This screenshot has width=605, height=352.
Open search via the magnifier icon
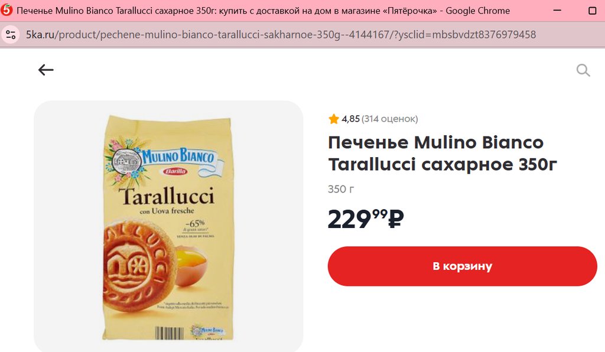[583, 70]
